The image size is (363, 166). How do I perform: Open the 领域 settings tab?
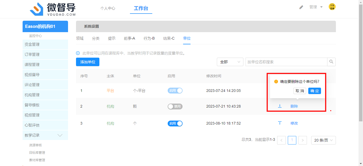point(80,38)
